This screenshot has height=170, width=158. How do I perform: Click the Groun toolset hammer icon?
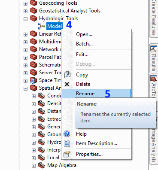[x=42, y=134]
